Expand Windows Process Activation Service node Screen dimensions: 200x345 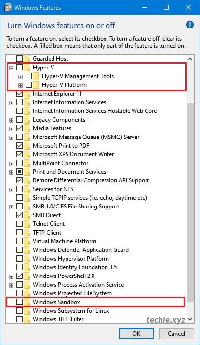[11, 285]
